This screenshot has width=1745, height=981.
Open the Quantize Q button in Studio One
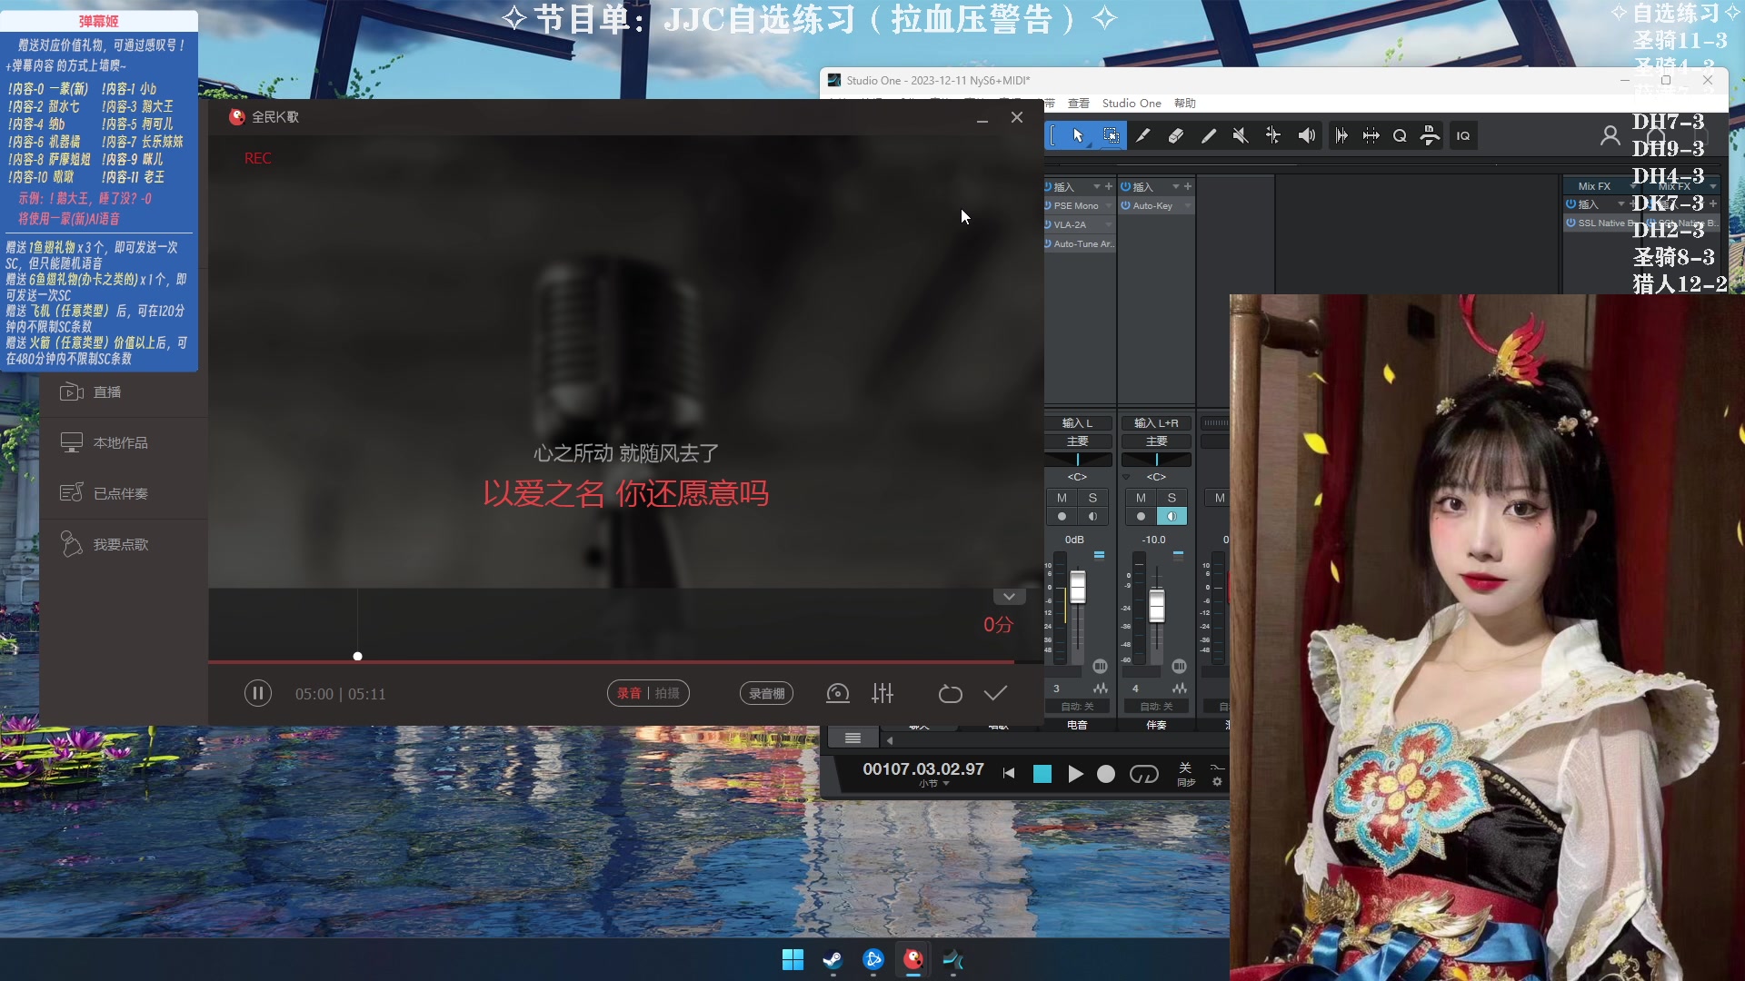(x=1400, y=135)
